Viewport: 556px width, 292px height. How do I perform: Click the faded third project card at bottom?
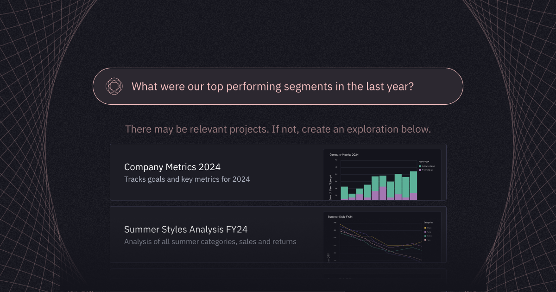pyautogui.click(x=278, y=278)
